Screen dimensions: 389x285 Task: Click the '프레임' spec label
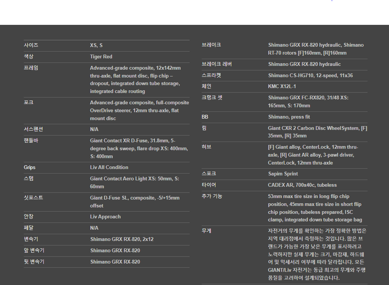31,68
